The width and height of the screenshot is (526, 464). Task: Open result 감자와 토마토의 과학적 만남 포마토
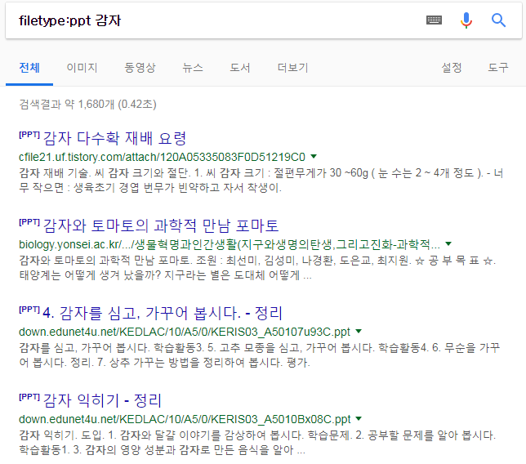[161, 225]
